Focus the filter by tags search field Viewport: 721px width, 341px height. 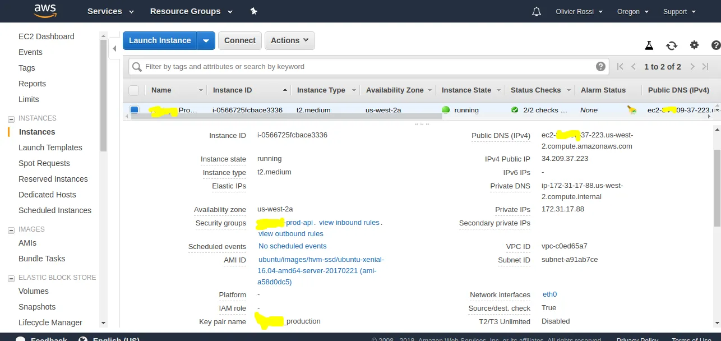pyautogui.click(x=368, y=67)
